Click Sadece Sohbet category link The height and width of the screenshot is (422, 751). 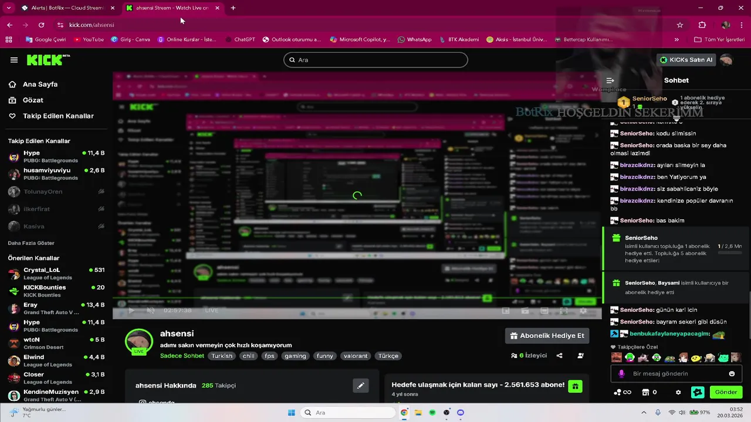182,356
